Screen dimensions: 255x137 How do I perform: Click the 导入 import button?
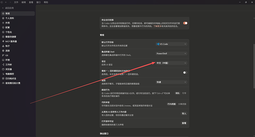(x=184, y=114)
